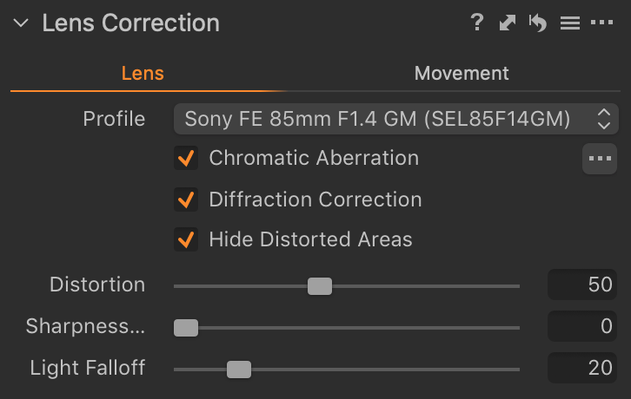Click the diagonal copy-adjustments arrow icon
The image size is (631, 399).
(507, 23)
